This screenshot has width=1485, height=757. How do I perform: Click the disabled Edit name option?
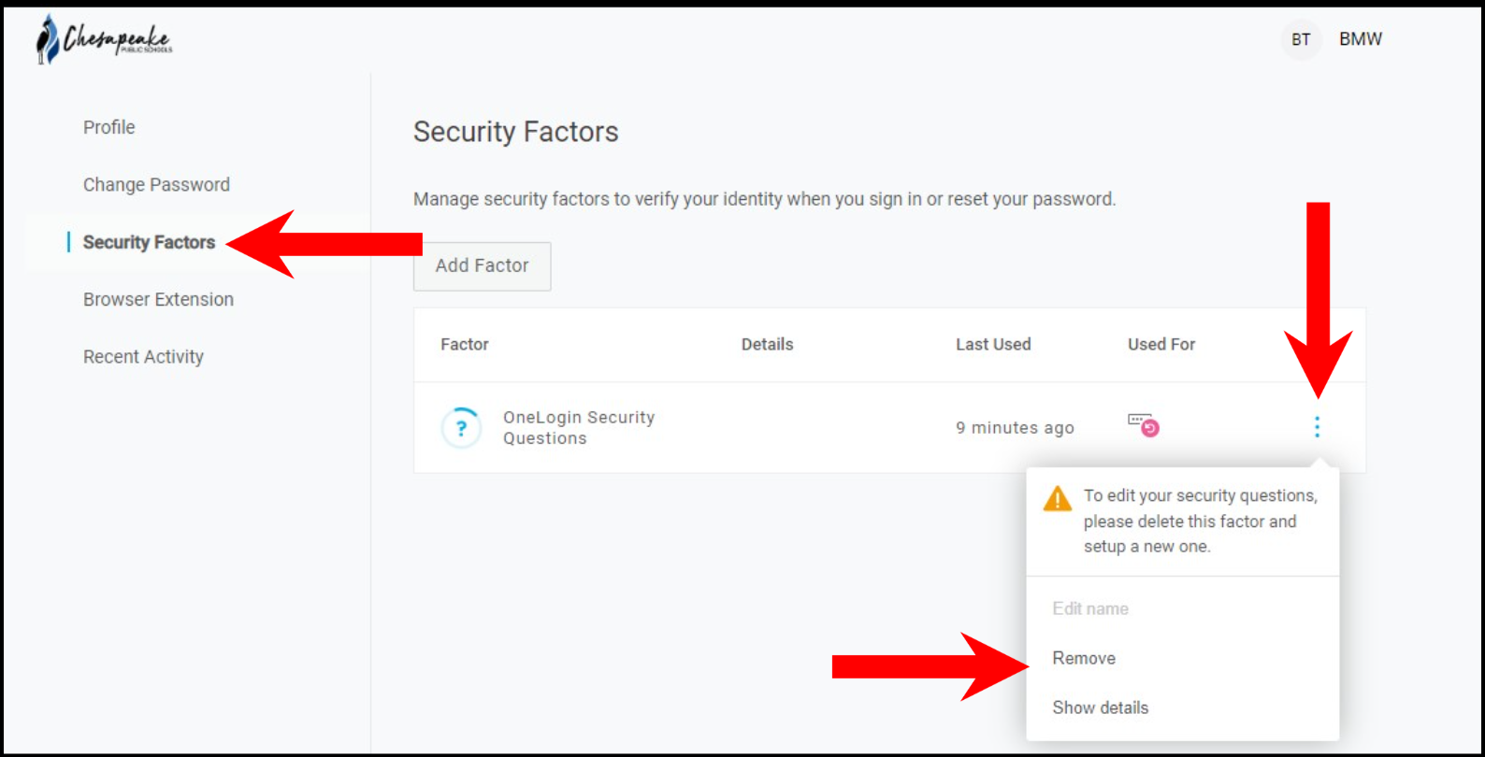(1089, 608)
